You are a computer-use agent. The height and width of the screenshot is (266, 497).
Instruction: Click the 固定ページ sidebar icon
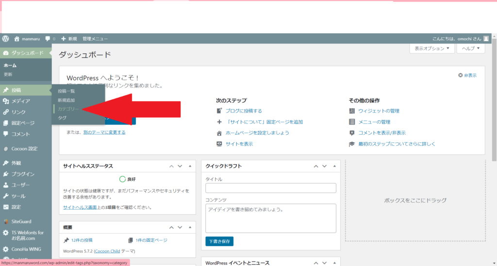[6, 123]
